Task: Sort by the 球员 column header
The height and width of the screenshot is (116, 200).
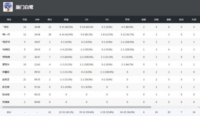Action: click(9, 19)
